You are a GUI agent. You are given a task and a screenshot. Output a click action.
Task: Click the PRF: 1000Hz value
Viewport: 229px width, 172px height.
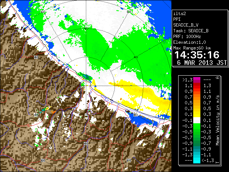pos(187,37)
